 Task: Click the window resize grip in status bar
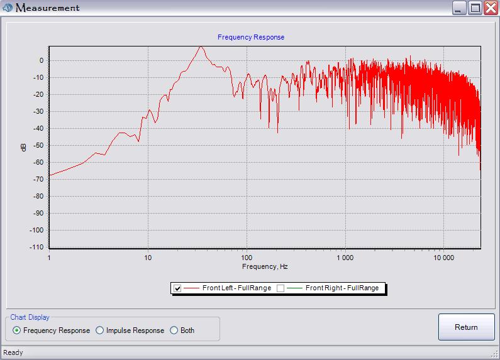(x=495, y=354)
